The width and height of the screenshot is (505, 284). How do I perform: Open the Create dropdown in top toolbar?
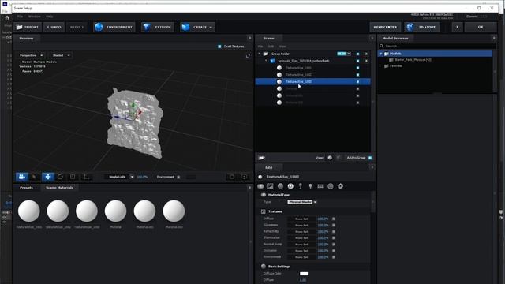[x=198, y=27]
